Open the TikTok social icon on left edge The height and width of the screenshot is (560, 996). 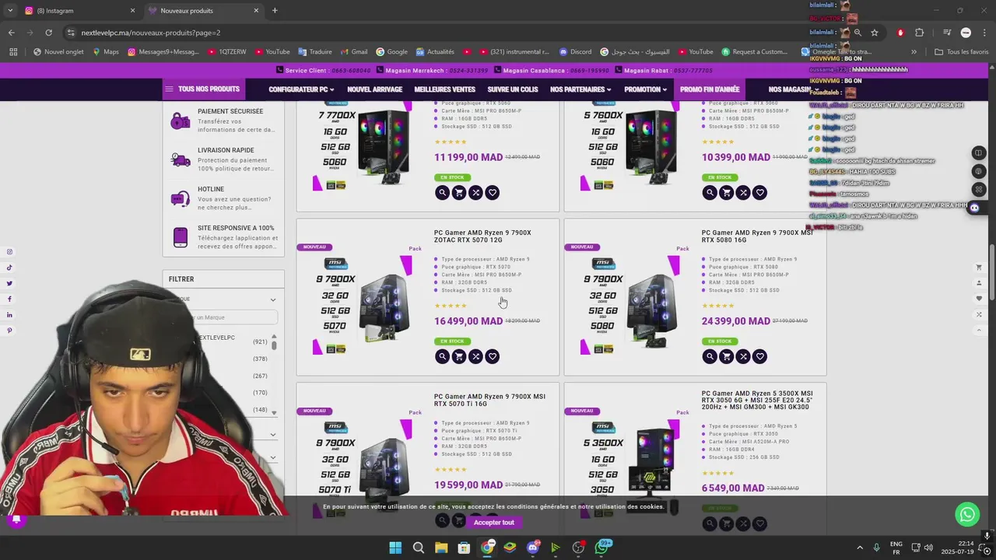coord(9,268)
